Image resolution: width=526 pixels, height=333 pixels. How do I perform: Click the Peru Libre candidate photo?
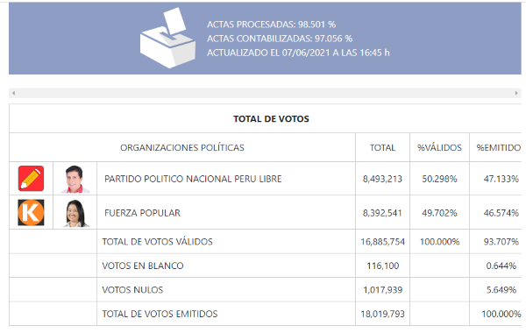pos(75,179)
